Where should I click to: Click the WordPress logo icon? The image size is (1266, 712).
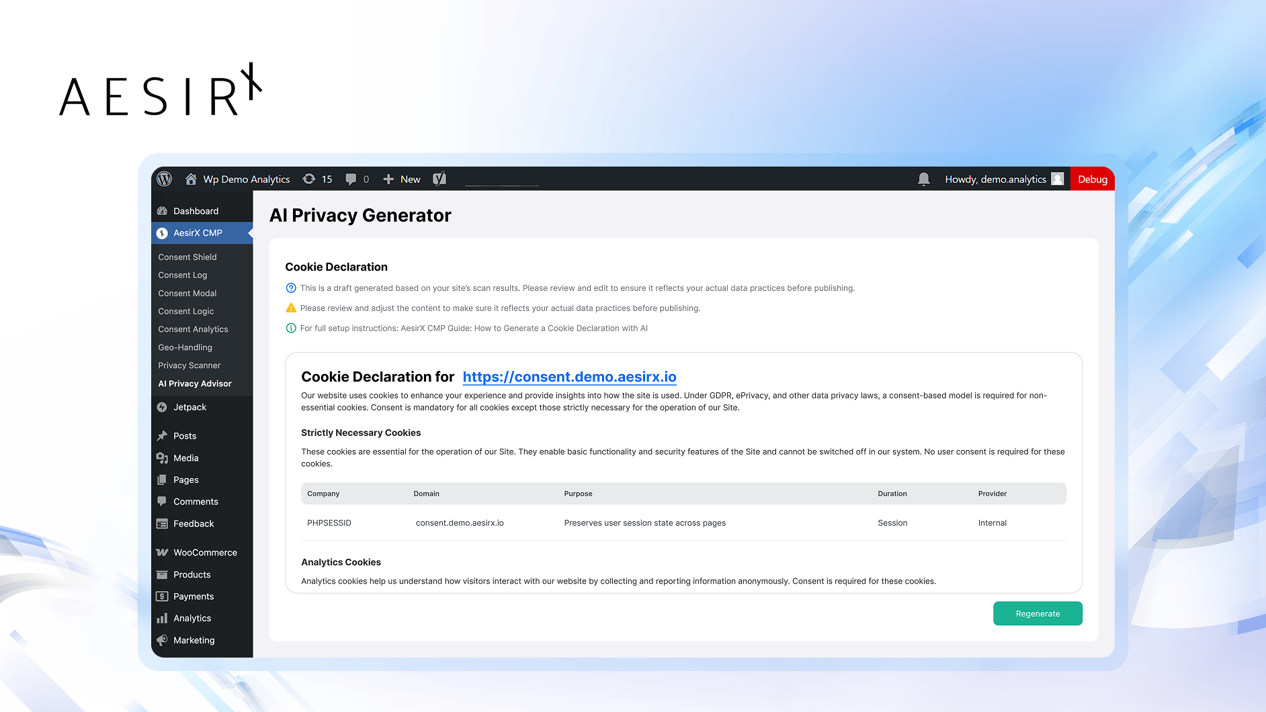(165, 179)
